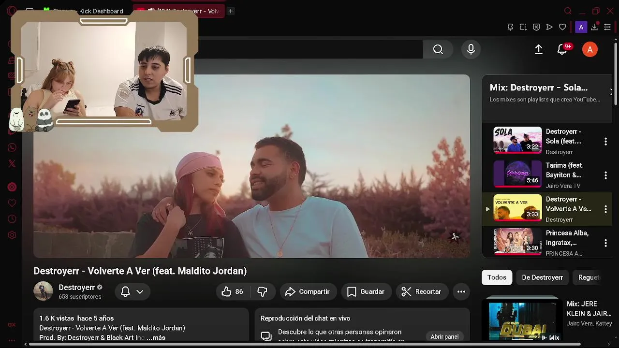Start voice search with the microphone

(x=471, y=49)
